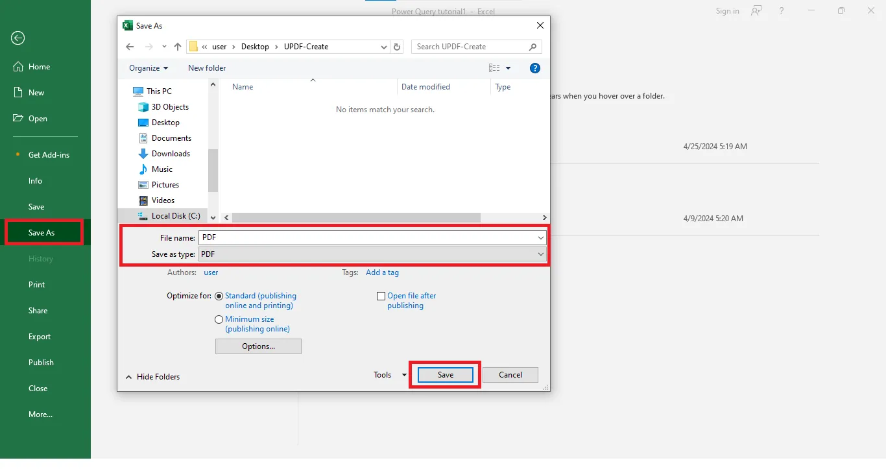Open the Options... dialog

point(257,346)
